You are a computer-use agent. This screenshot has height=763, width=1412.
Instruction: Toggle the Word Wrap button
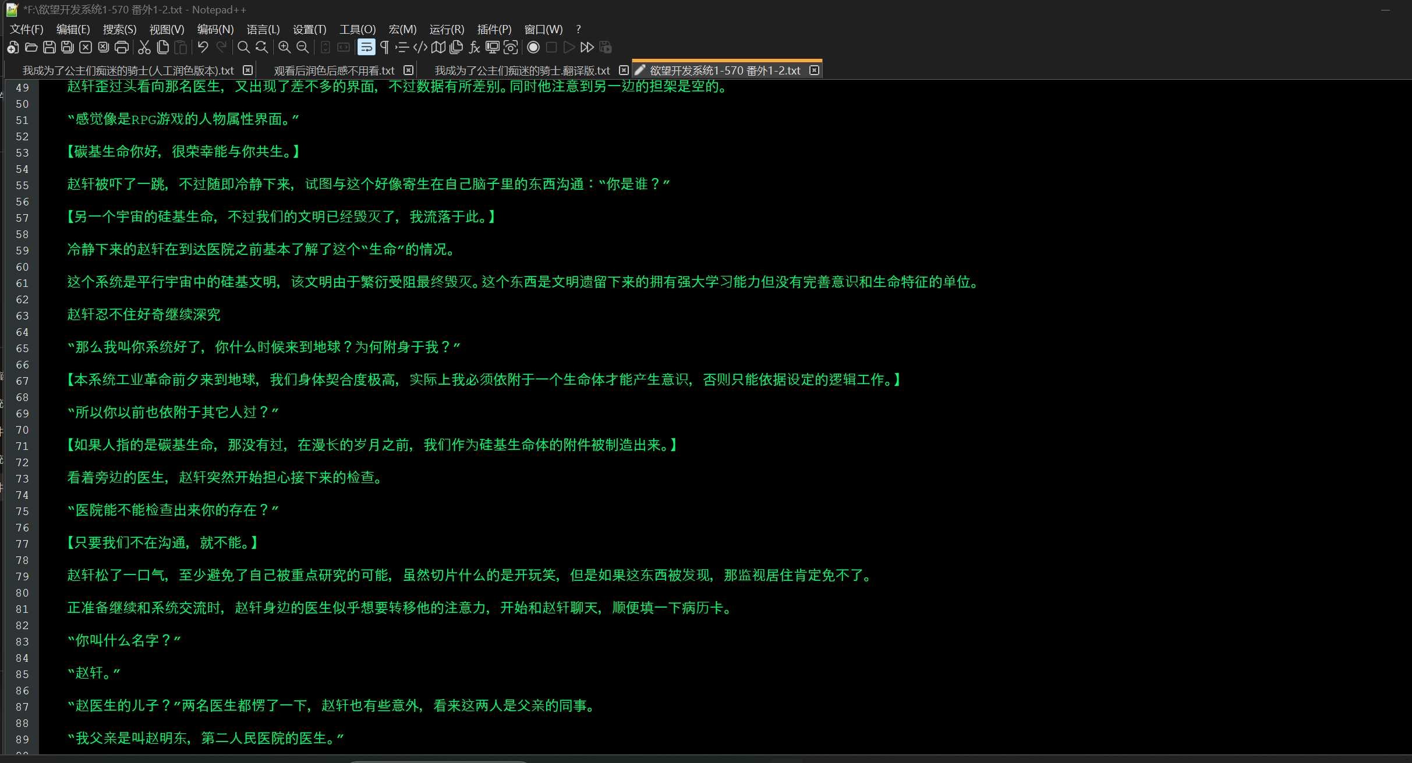point(366,48)
